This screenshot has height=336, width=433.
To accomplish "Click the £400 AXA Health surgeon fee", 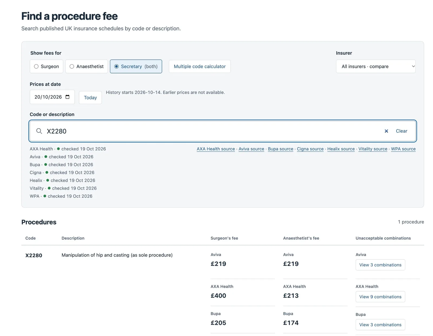I will (218, 296).
